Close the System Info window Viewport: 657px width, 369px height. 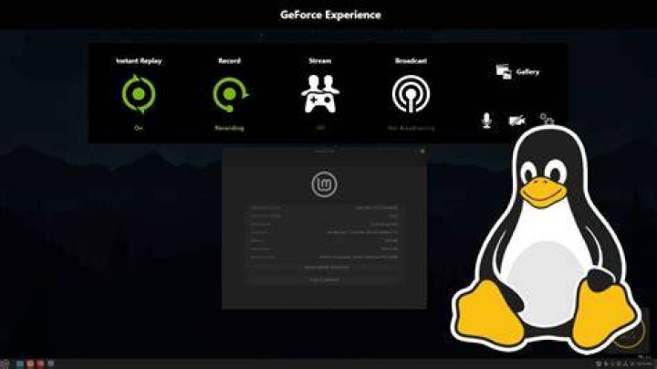tap(422, 151)
